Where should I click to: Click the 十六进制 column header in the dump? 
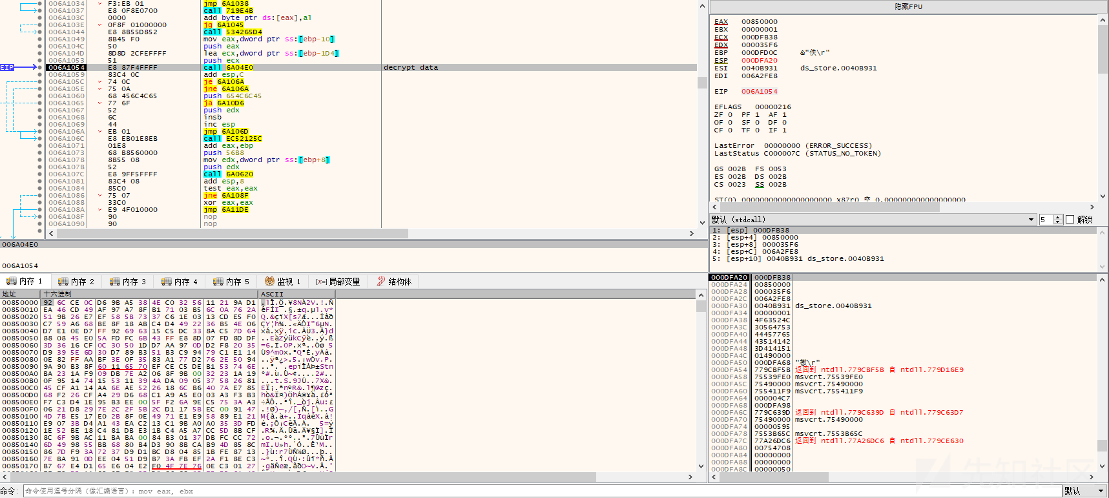[150, 294]
